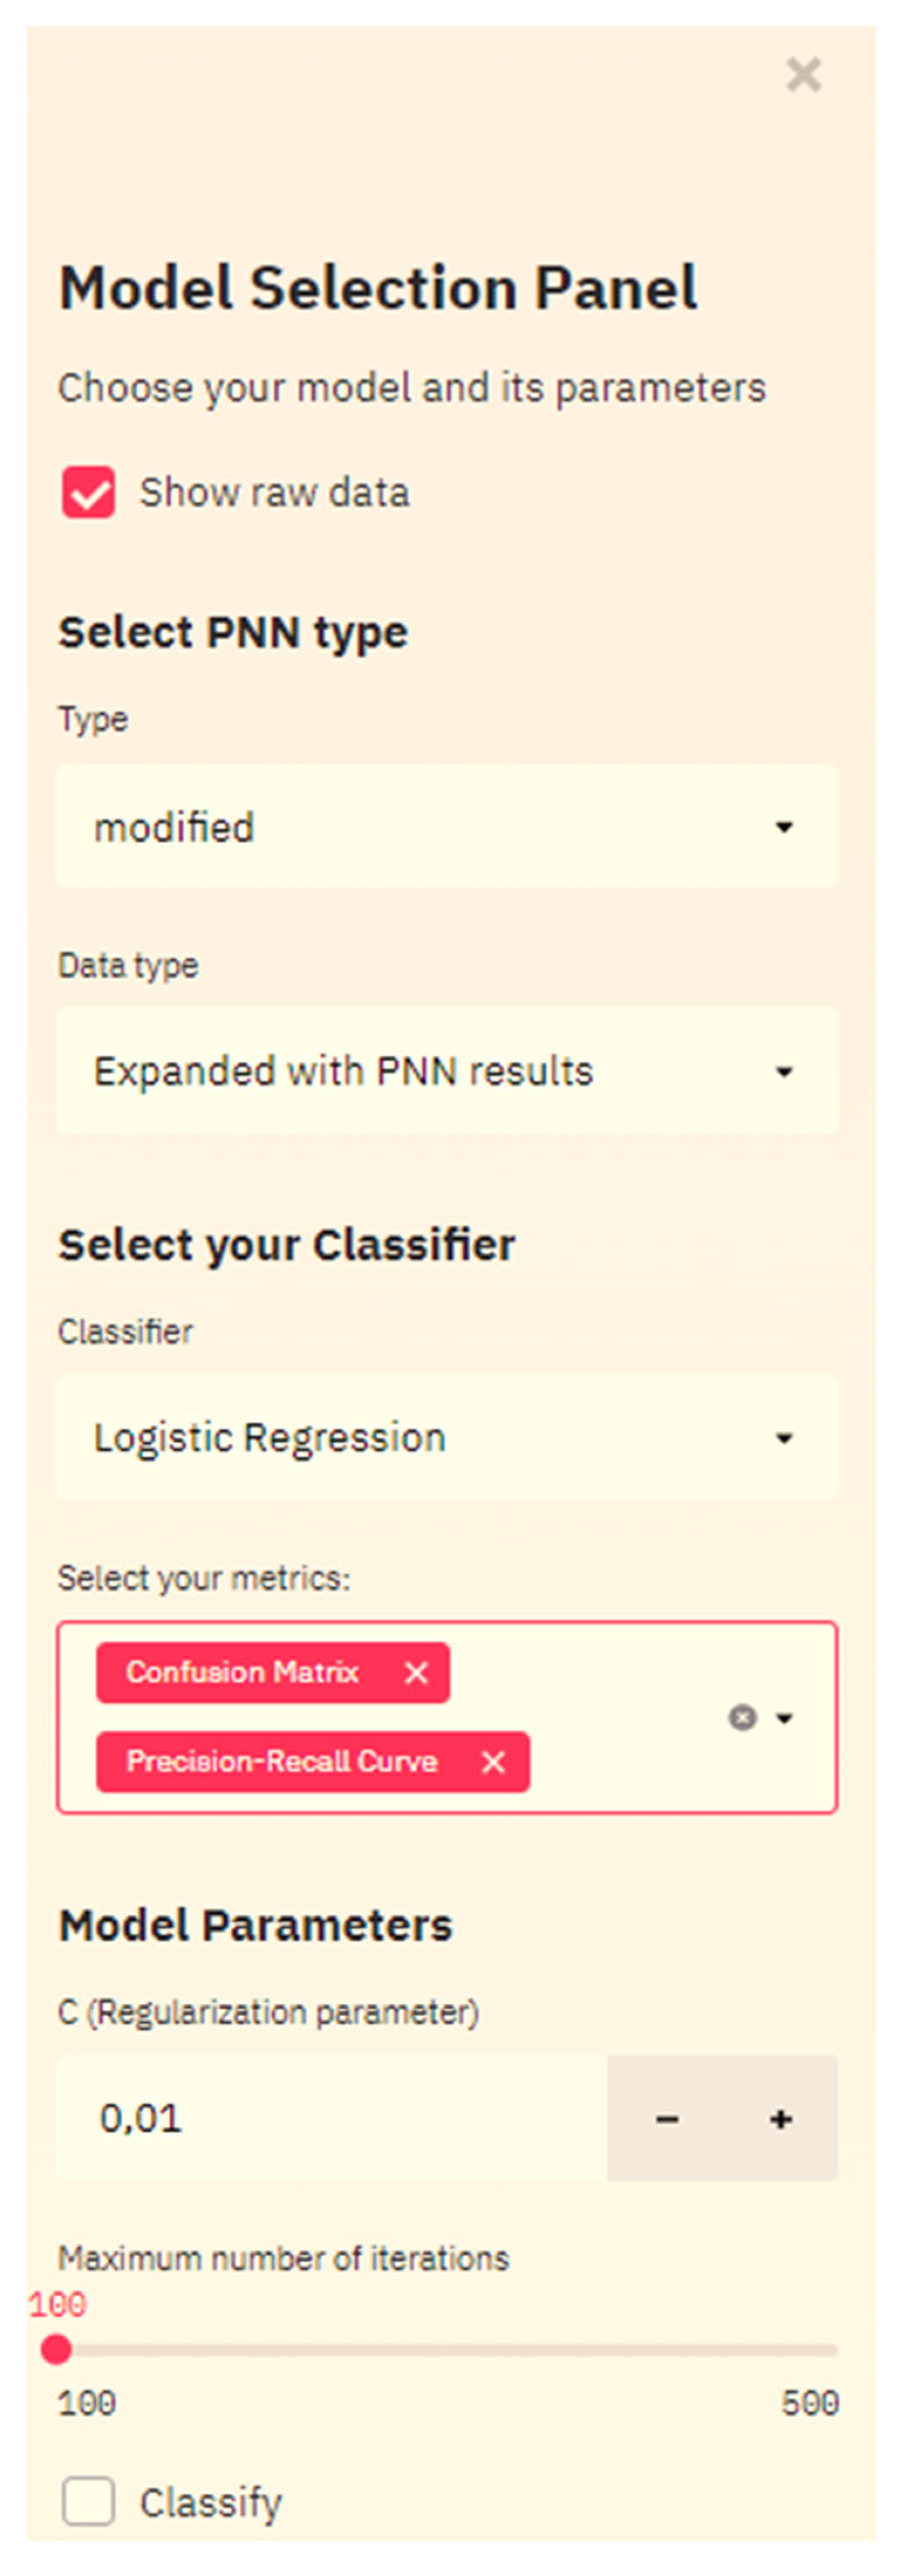Decrease the C regularization parameter
This screenshot has width=898, height=2576.
pos(667,2118)
